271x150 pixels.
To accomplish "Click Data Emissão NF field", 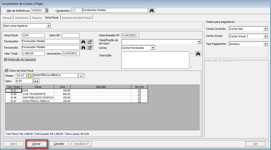I will pos(130,35).
